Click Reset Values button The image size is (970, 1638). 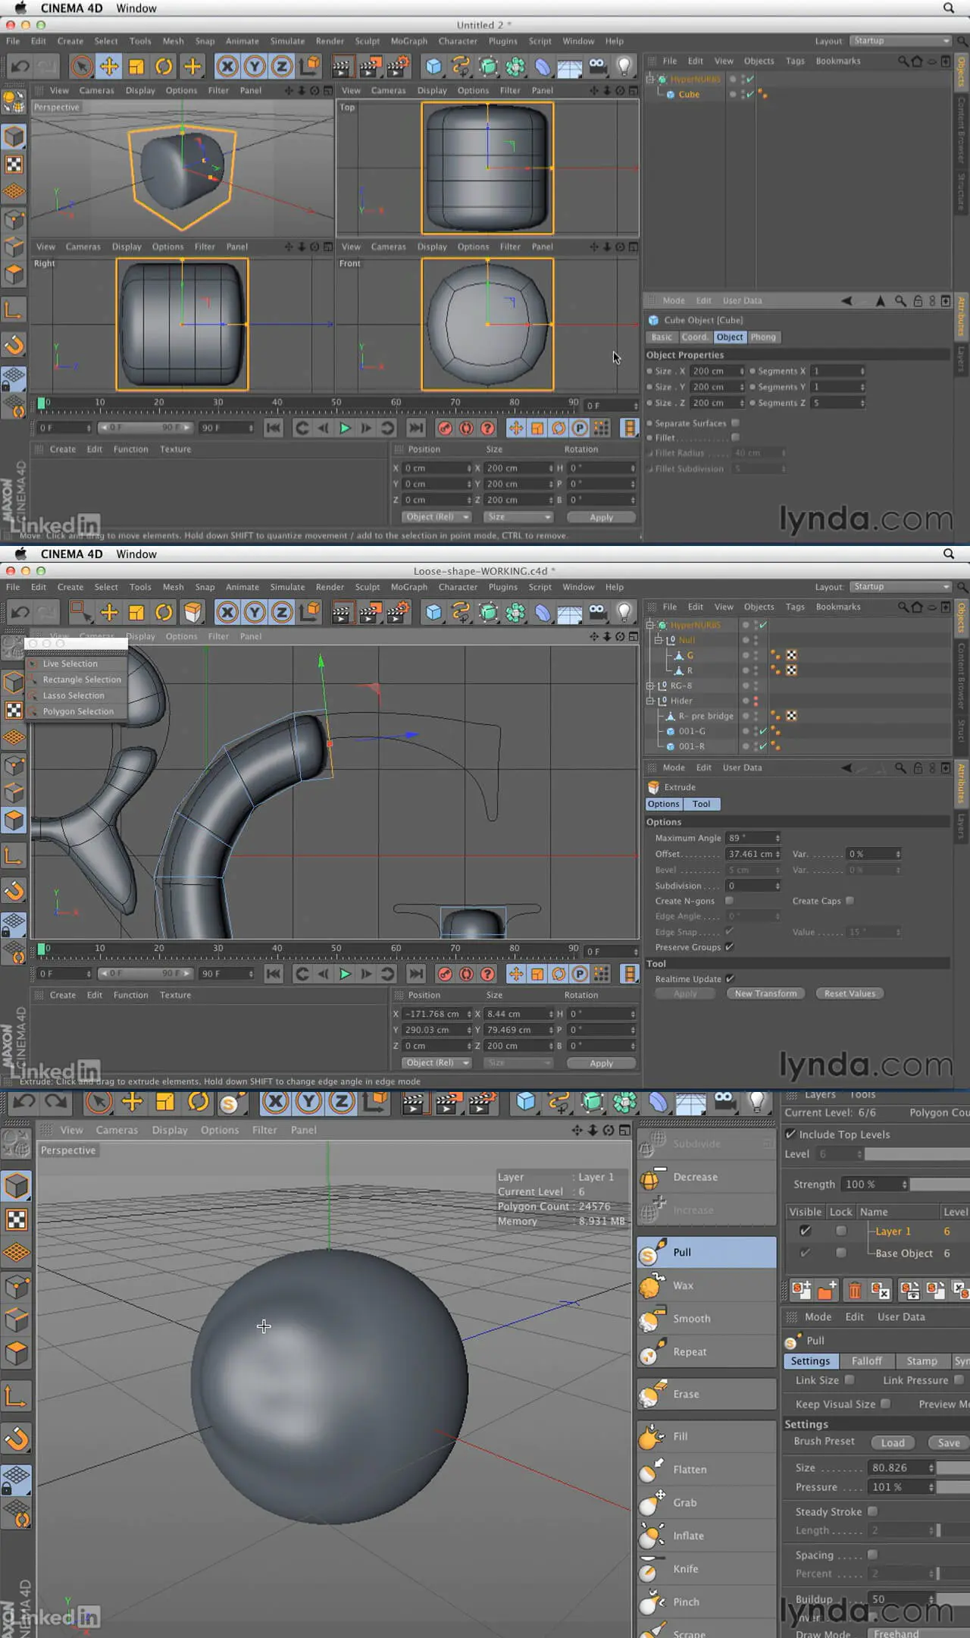(x=850, y=993)
